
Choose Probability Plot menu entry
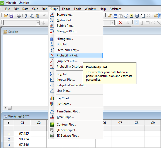[x=68, y=55]
